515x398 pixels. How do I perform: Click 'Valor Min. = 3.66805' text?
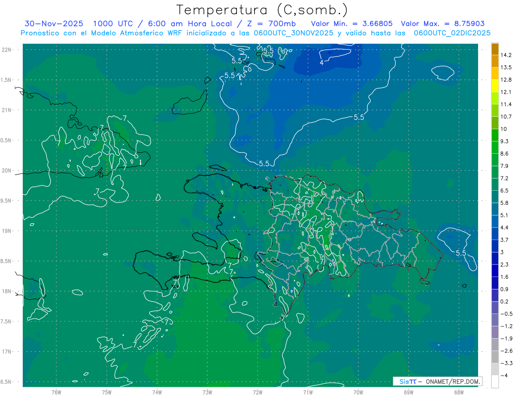click(352, 24)
